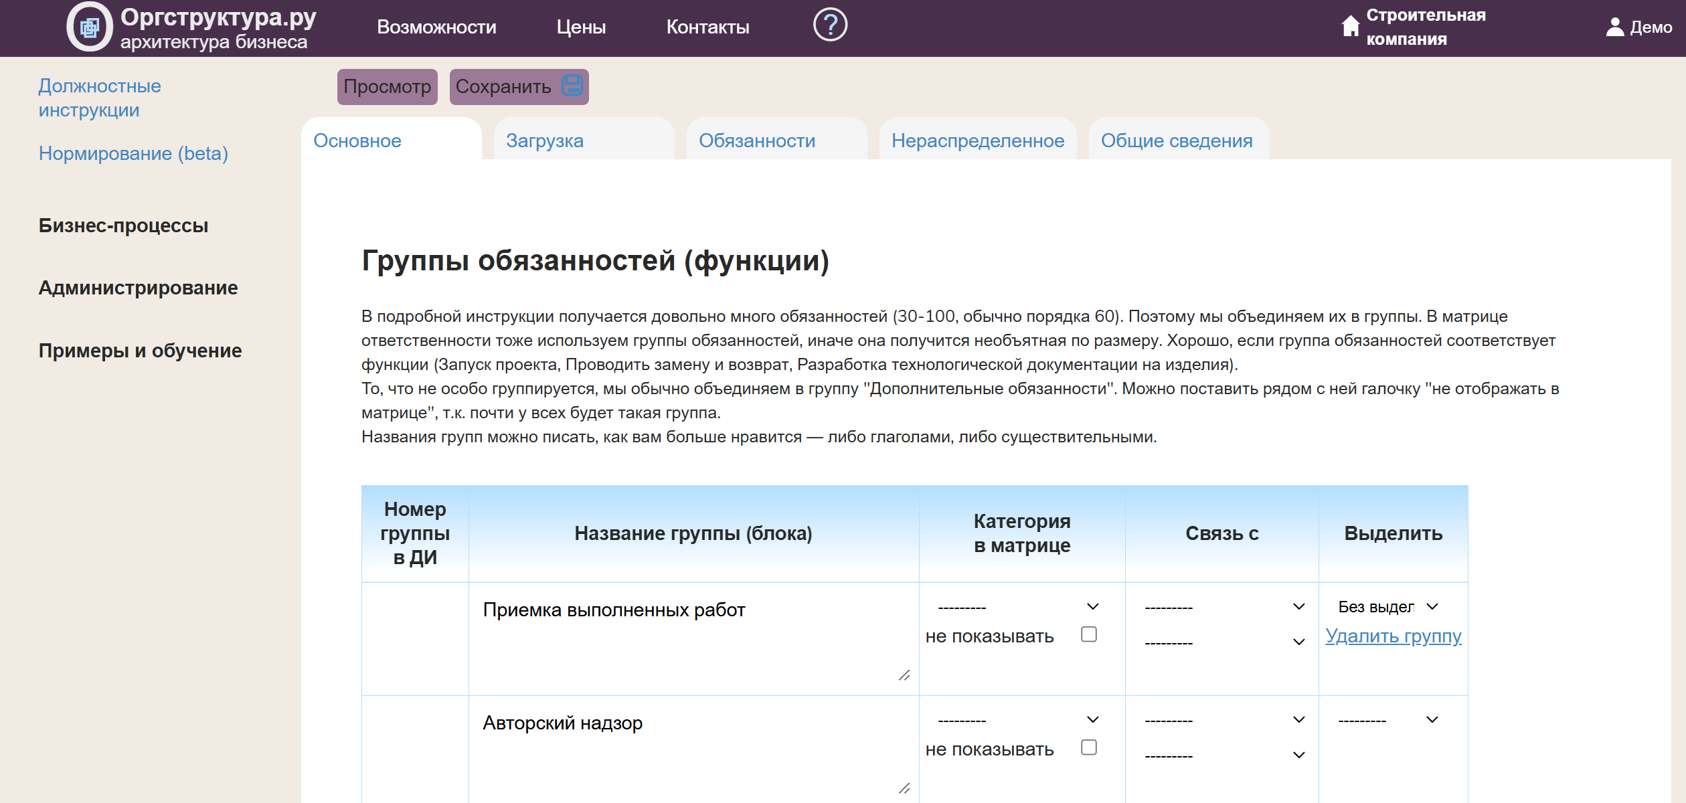Screen dimensions: 1686x803
Task: Switch to the Общие сведения tab
Action: tap(1179, 140)
